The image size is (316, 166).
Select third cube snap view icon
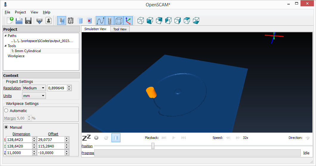(x=159, y=21)
